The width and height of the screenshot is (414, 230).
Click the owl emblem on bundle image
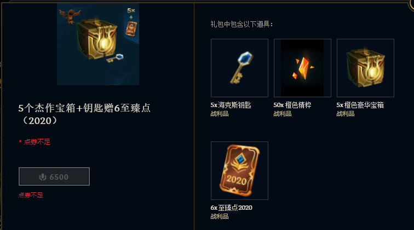pos(70,16)
